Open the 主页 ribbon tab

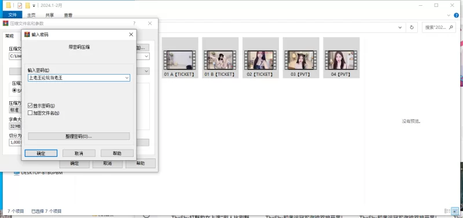(31, 15)
